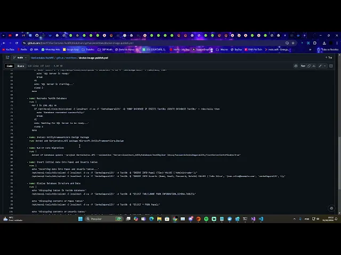Open the SkyOne bookmark
Image resolution: width=341 pixels, height=255 pixels.
(236, 49)
